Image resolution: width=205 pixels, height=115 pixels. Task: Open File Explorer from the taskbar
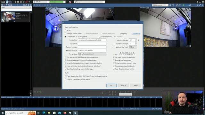[x=49, y=113]
